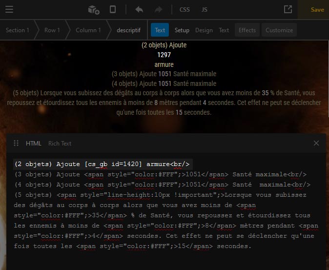Open the custom CSS editor
This screenshot has width=329, height=270.
tap(185, 9)
